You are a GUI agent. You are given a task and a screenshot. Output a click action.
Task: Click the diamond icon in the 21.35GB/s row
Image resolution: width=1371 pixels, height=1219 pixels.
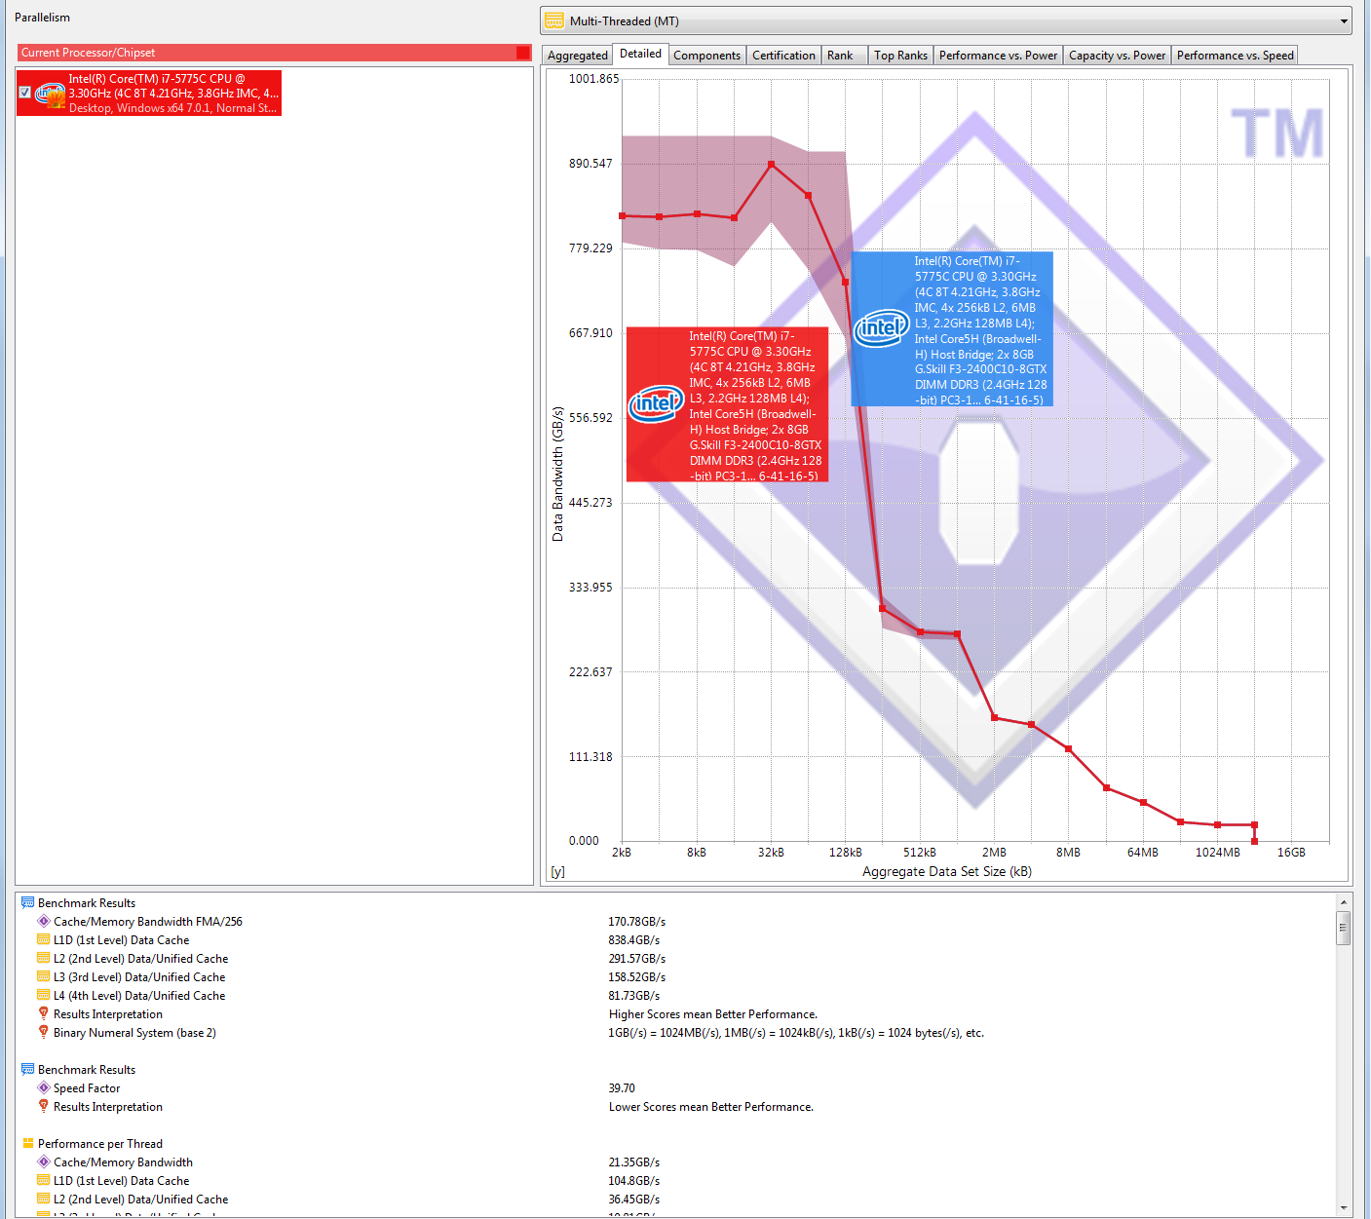(x=44, y=1162)
